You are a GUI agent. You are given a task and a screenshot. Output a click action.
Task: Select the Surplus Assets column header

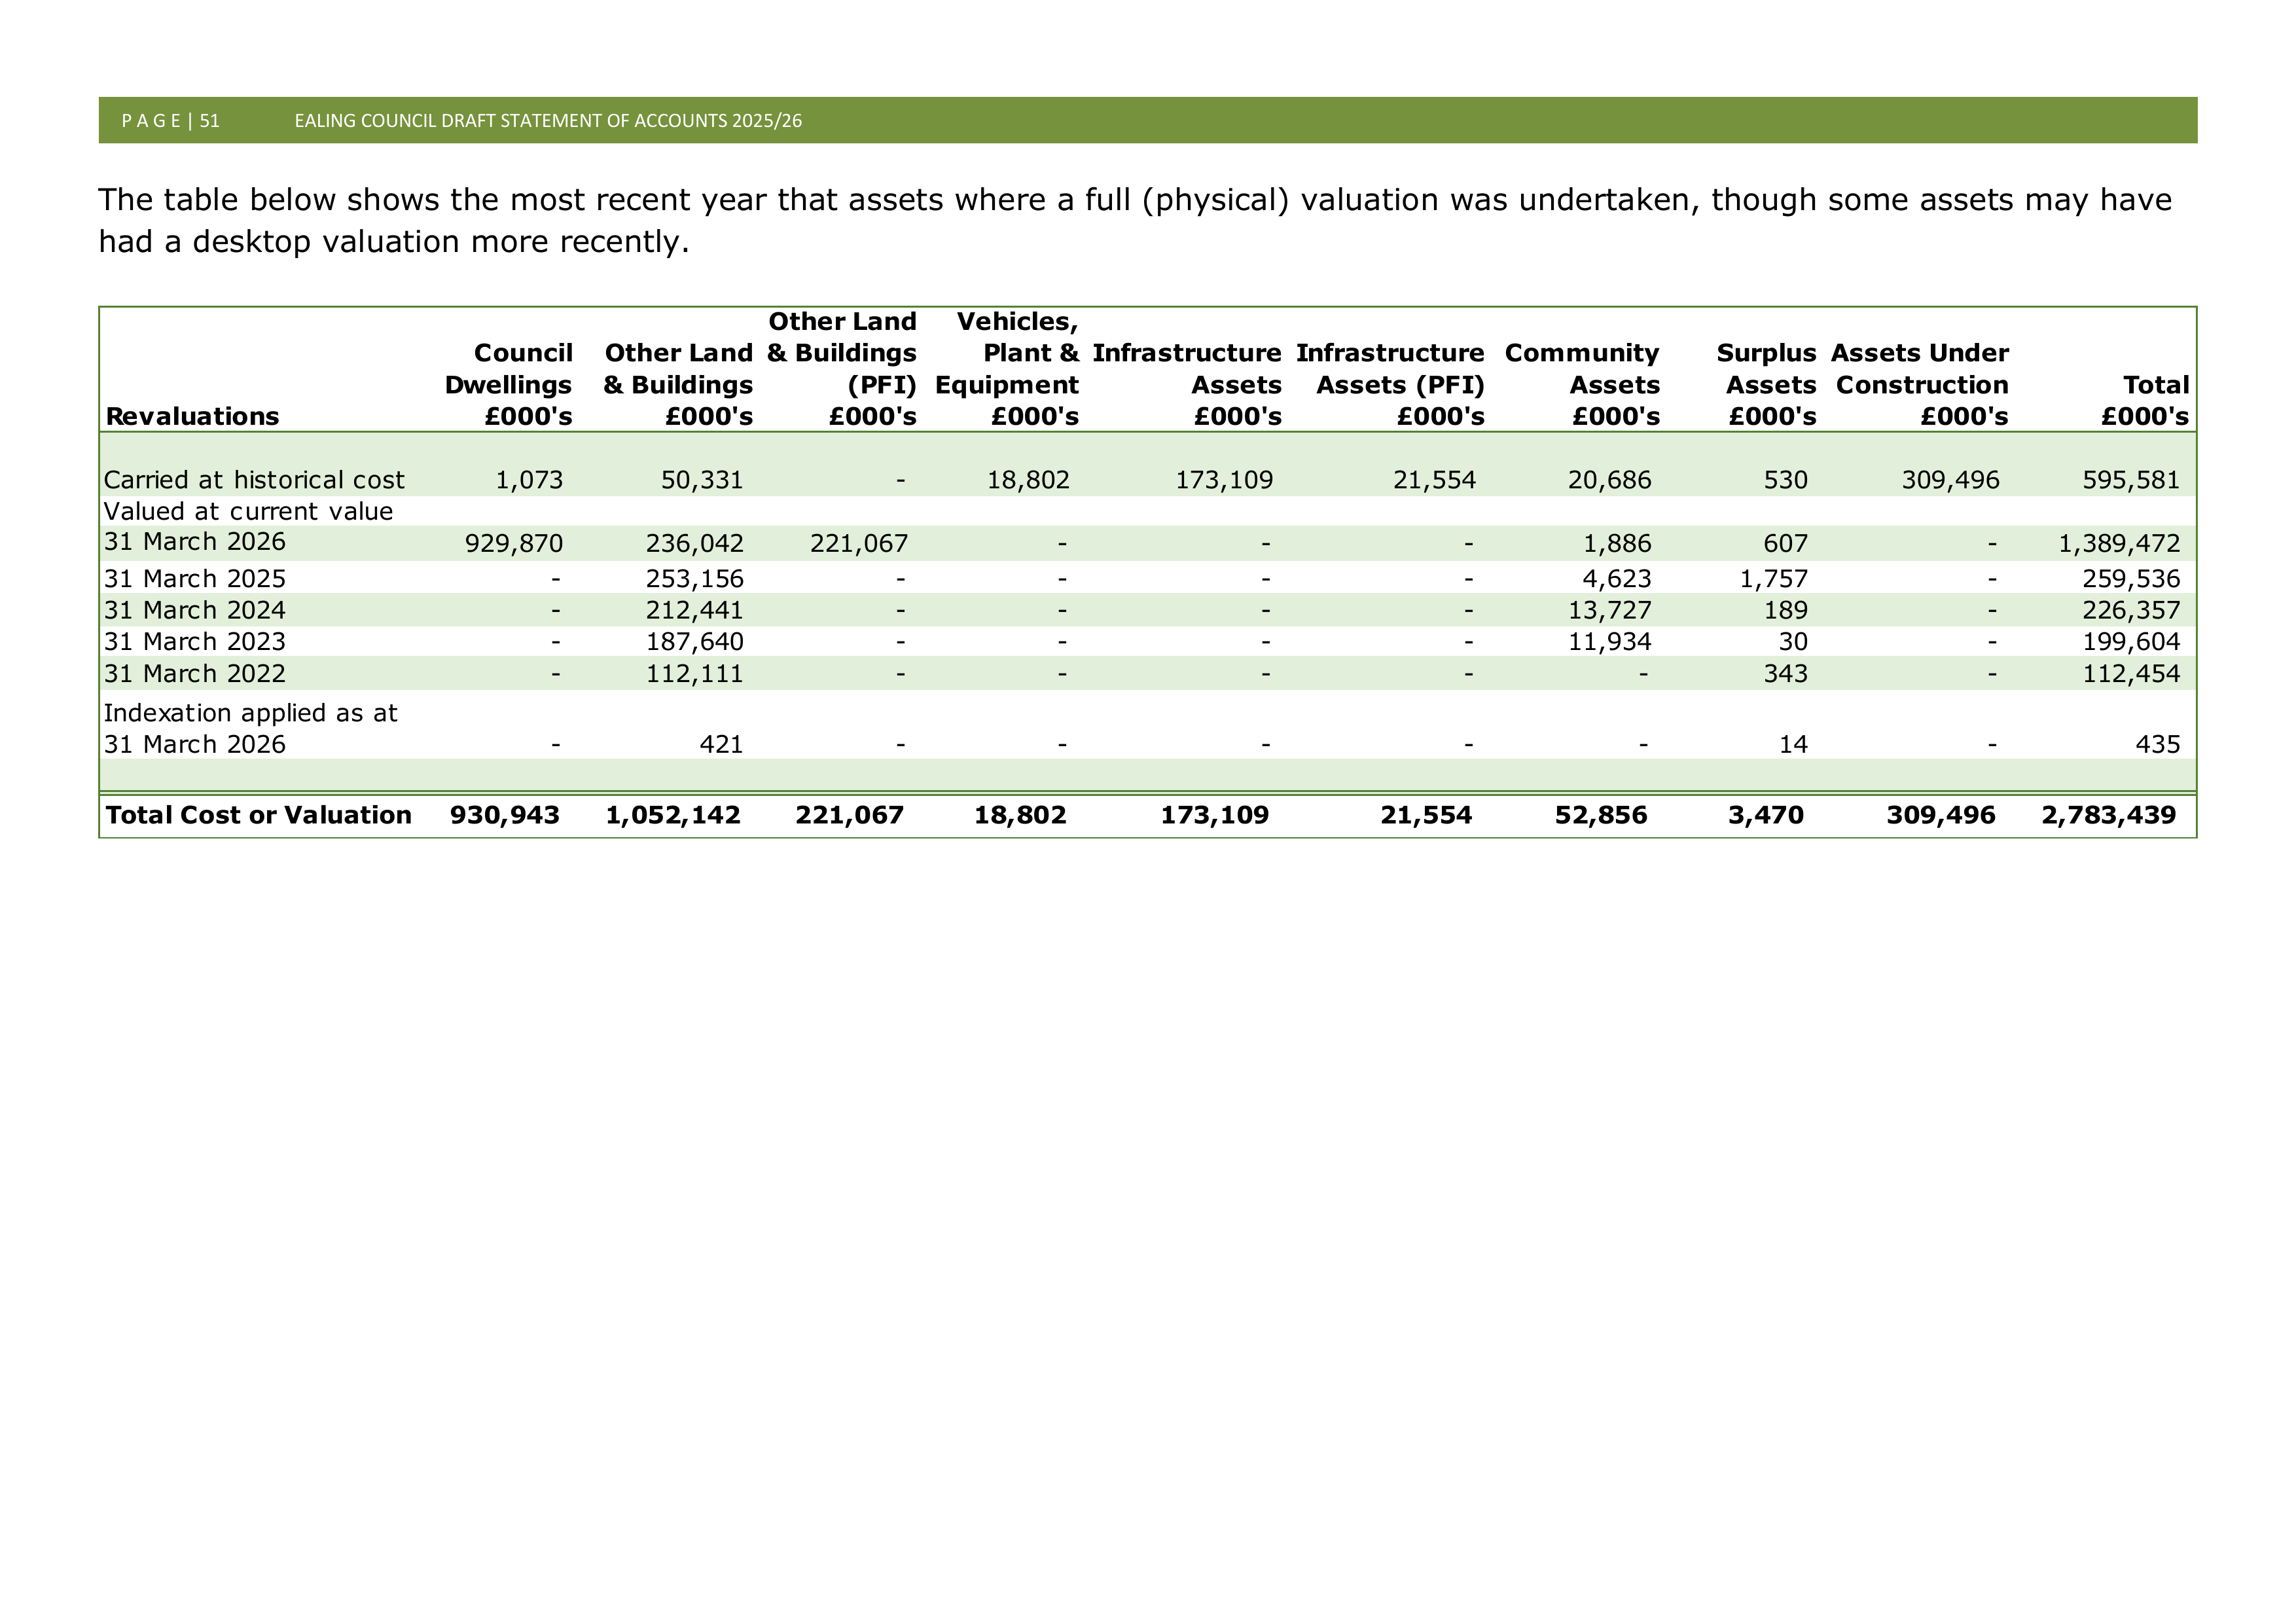pyautogui.click(x=1766, y=385)
